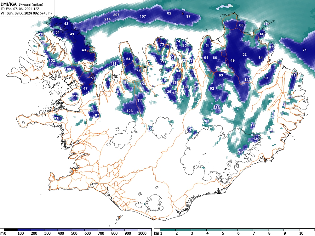
Task: Click the map value 41
Action: (x=72, y=34)
